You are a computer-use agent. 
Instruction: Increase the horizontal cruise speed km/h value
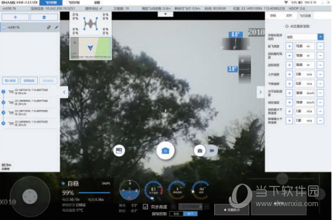click(x=289, y=93)
